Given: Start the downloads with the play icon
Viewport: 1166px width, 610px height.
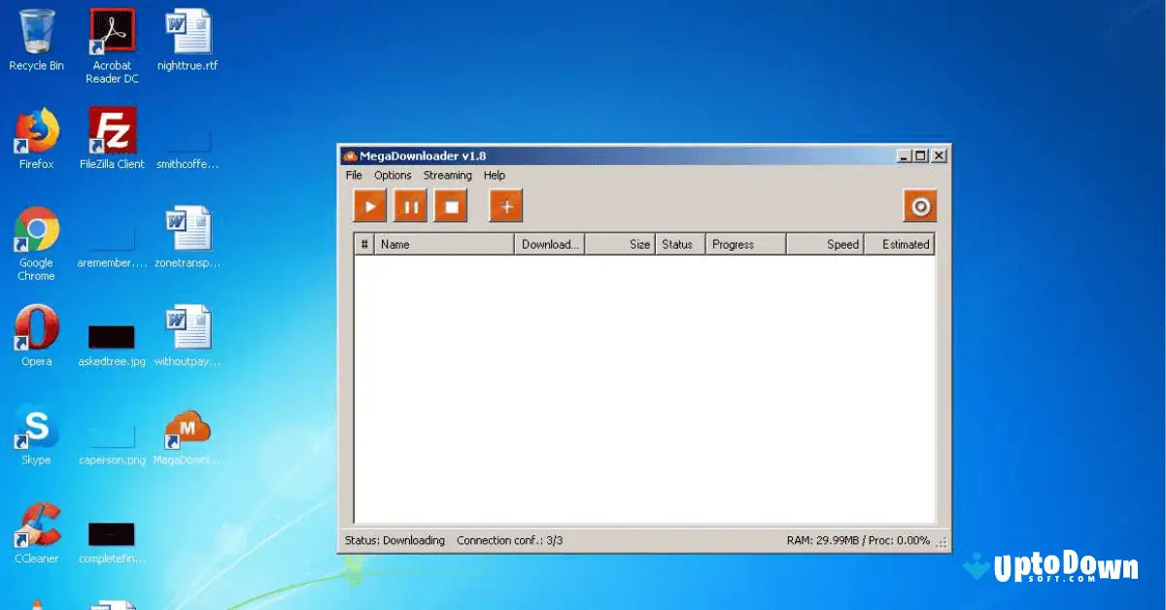Looking at the screenshot, I should [x=368, y=205].
